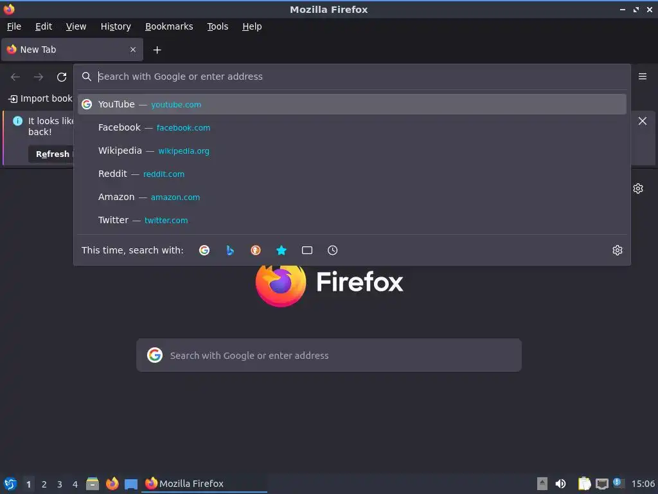The width and height of the screenshot is (658, 494).
Task: Click the info icon in notification bar
Action: coord(17,121)
